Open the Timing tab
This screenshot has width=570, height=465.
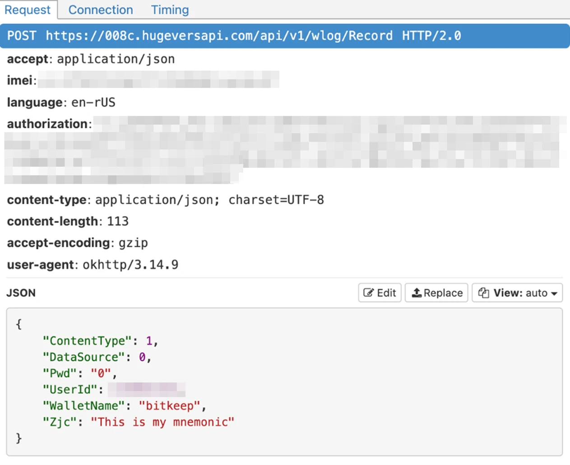170,10
